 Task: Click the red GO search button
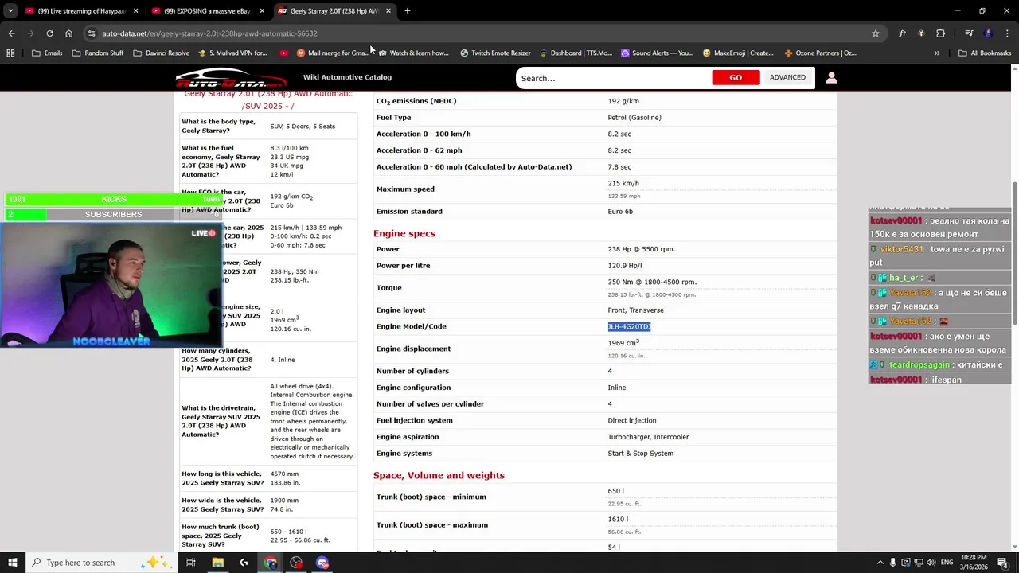736,78
